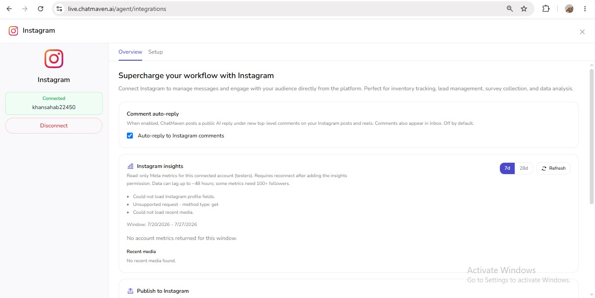Open the Overview tab

pyautogui.click(x=130, y=52)
